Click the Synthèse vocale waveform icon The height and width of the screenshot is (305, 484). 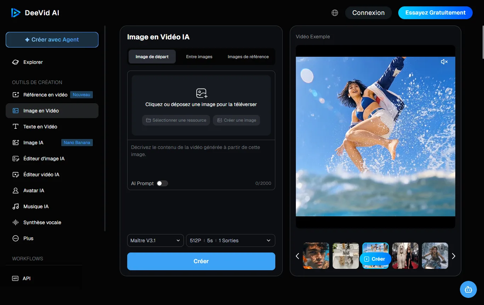click(16, 222)
